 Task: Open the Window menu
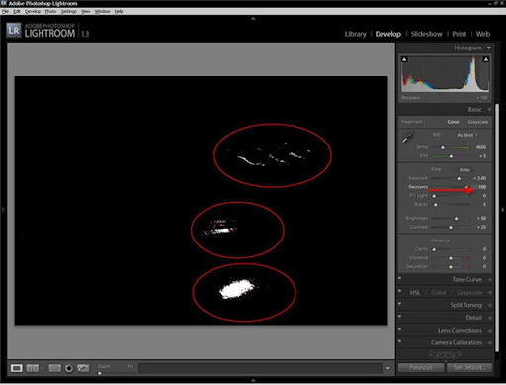point(102,11)
